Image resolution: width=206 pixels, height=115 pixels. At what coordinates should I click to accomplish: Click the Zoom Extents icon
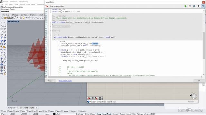[x=42, y=18]
